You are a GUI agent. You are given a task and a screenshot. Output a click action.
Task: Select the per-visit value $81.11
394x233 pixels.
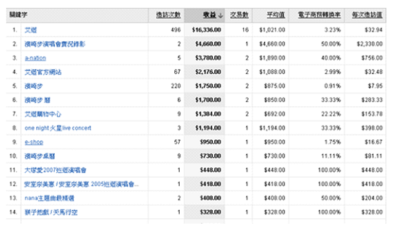coord(374,156)
